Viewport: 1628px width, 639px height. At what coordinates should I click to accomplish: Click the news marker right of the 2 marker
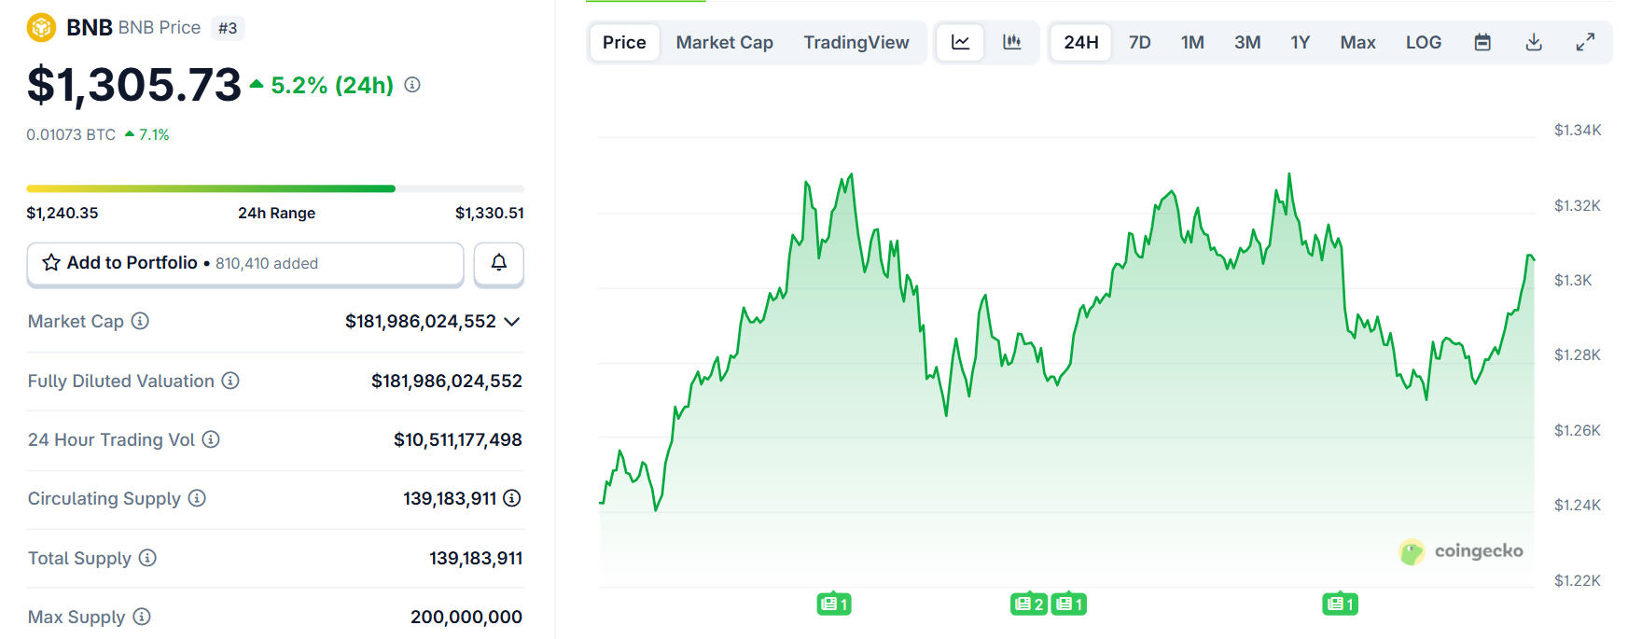[x=1069, y=604]
